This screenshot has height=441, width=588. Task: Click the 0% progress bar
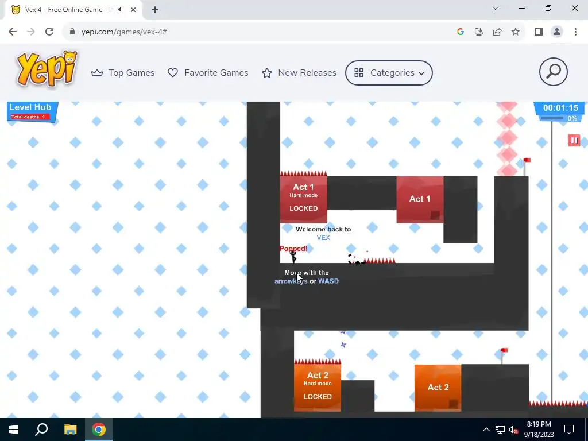point(560,118)
